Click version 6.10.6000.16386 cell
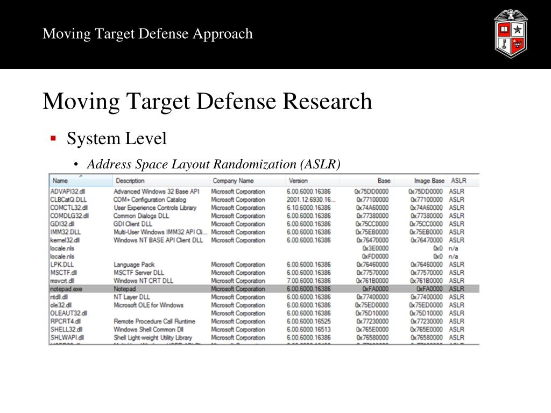Image resolution: width=551 pixels, height=413 pixels. pos(308,208)
